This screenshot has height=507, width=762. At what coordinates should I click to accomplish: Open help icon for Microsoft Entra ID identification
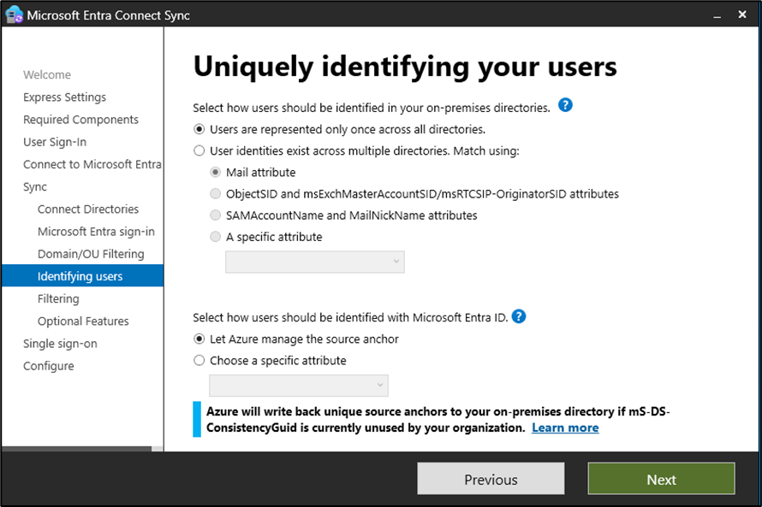click(x=518, y=316)
